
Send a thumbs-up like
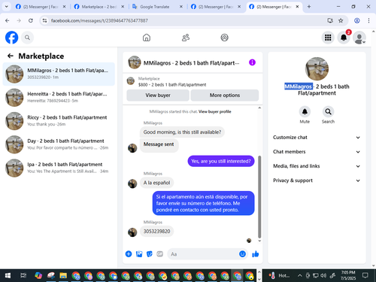click(256, 254)
